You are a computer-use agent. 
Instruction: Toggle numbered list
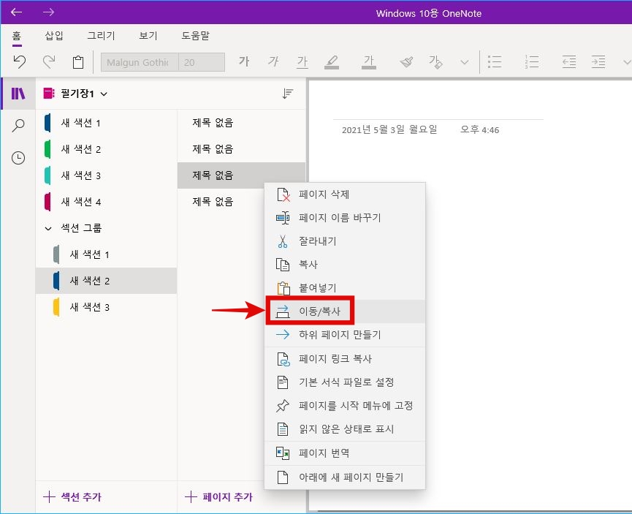(532, 61)
